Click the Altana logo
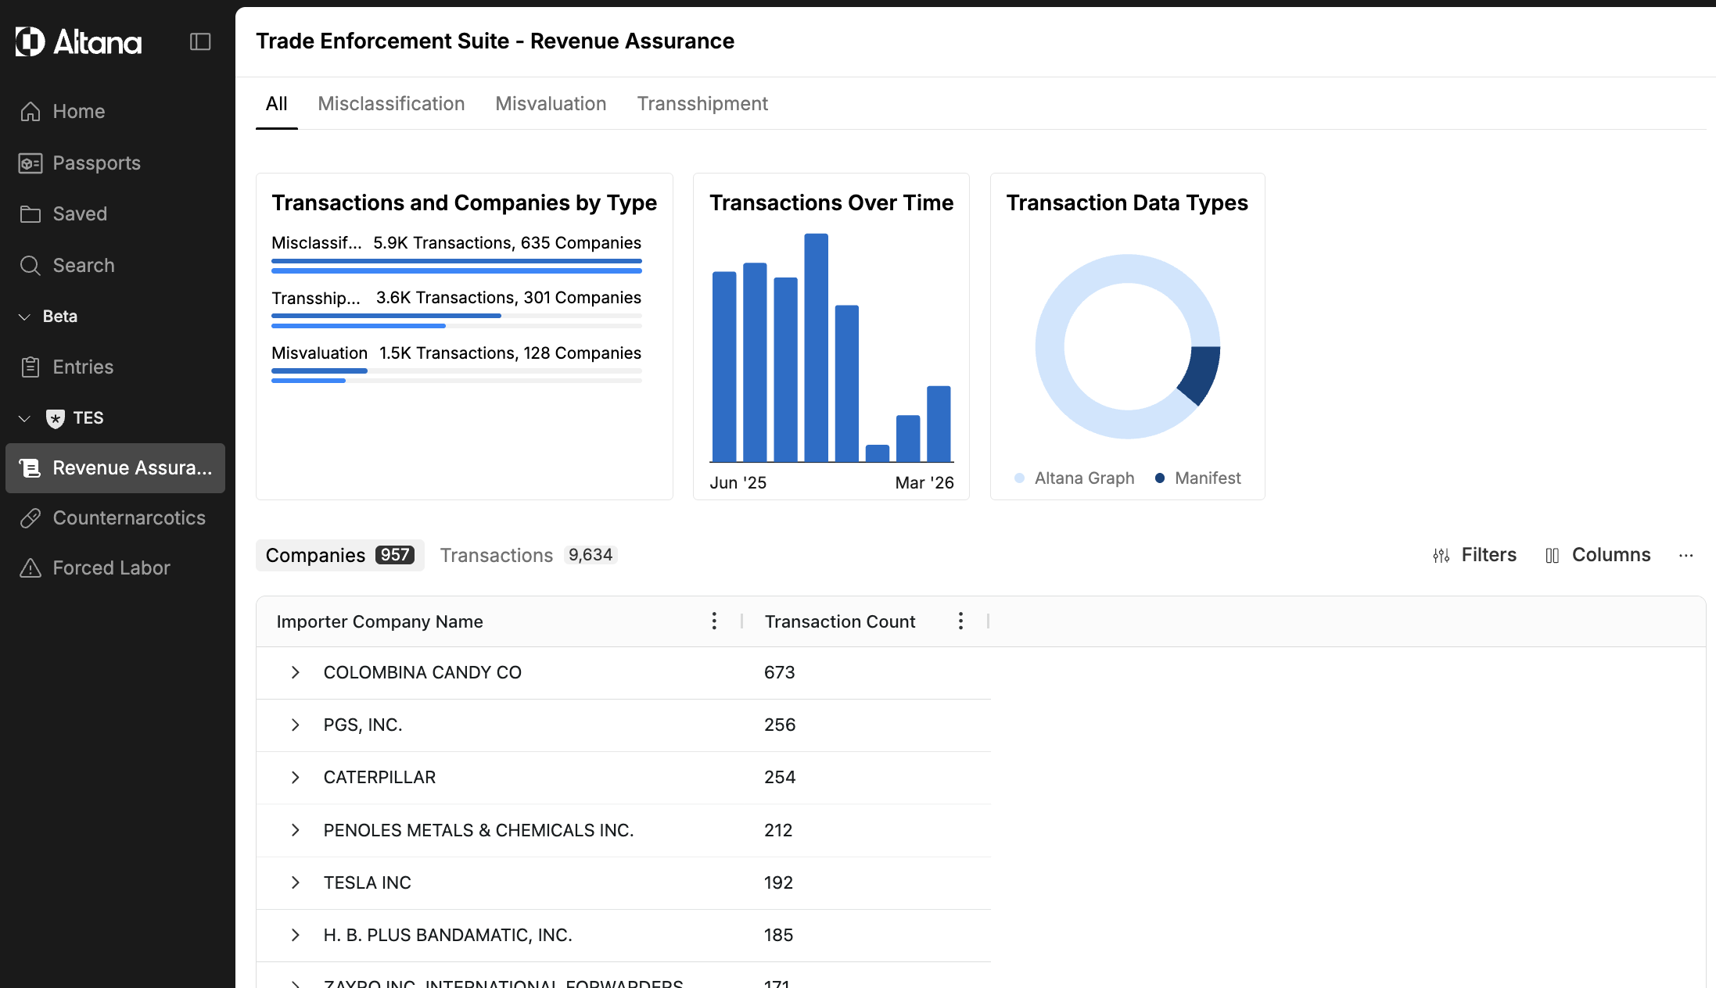The height and width of the screenshot is (988, 1716). 78,41
